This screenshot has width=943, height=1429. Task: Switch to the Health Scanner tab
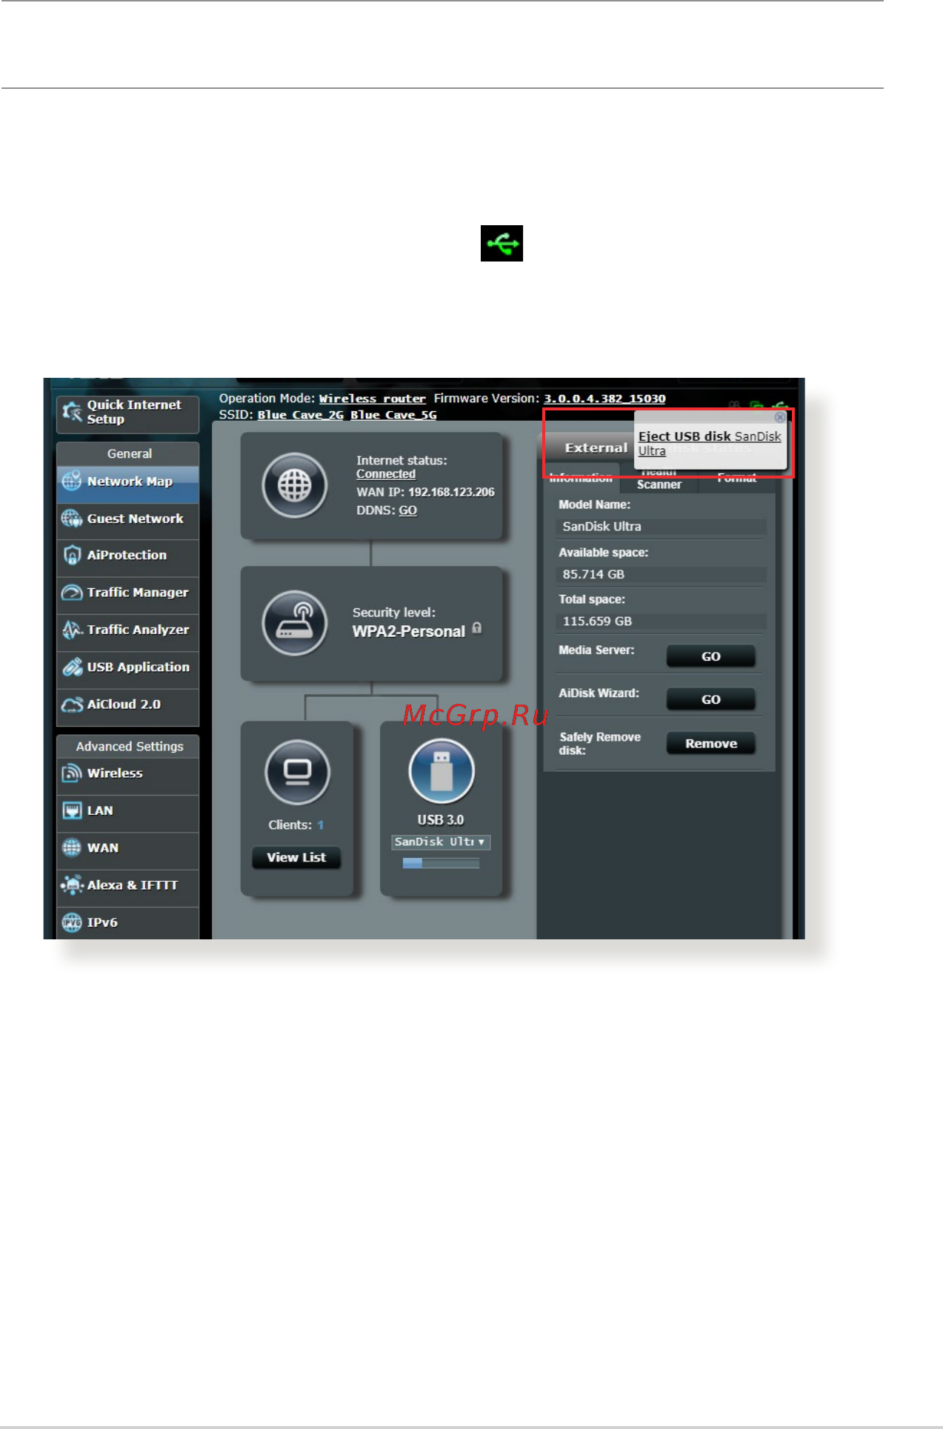(x=659, y=479)
